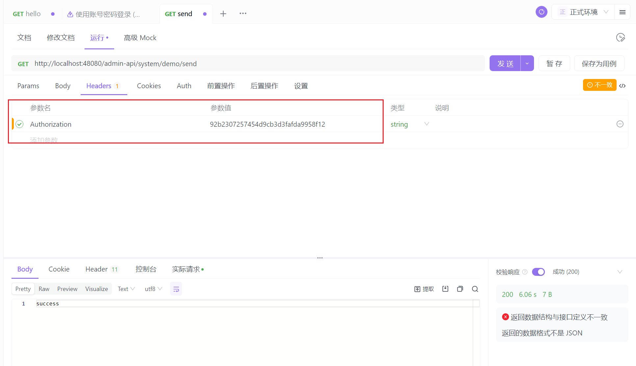Open the tab overflow ellipsis menu
This screenshot has width=636, height=366.
point(243,13)
